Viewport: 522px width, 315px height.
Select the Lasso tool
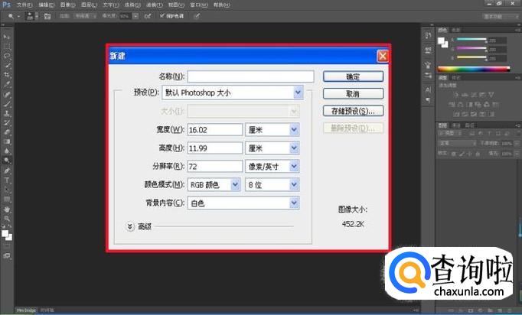[x=7, y=56]
